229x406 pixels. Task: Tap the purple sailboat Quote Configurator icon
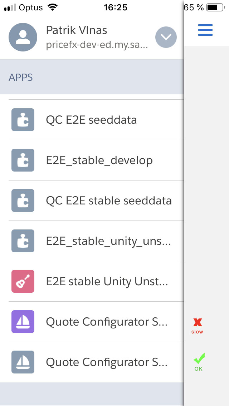tap(23, 322)
